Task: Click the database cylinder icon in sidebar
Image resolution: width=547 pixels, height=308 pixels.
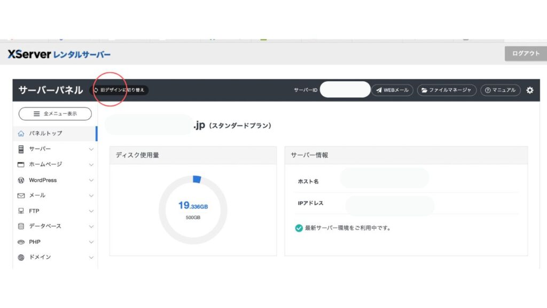Action: (21, 226)
